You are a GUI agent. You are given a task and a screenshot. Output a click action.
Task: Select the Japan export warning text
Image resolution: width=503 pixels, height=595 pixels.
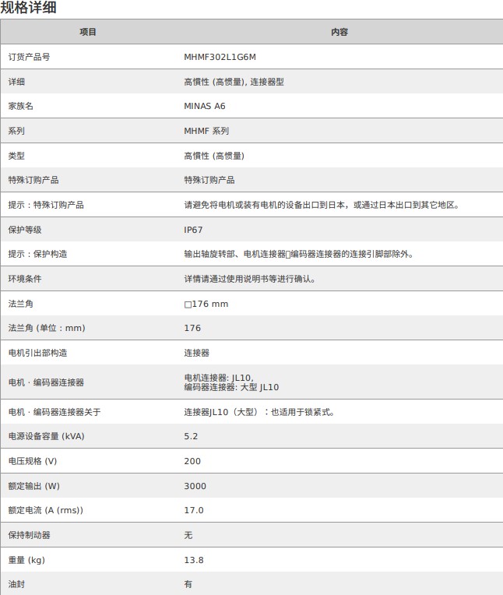point(322,205)
